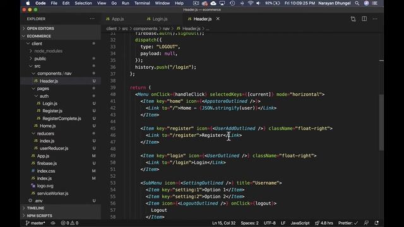Open the File menu
This screenshot has height=227, width=404.
pos(54,3)
